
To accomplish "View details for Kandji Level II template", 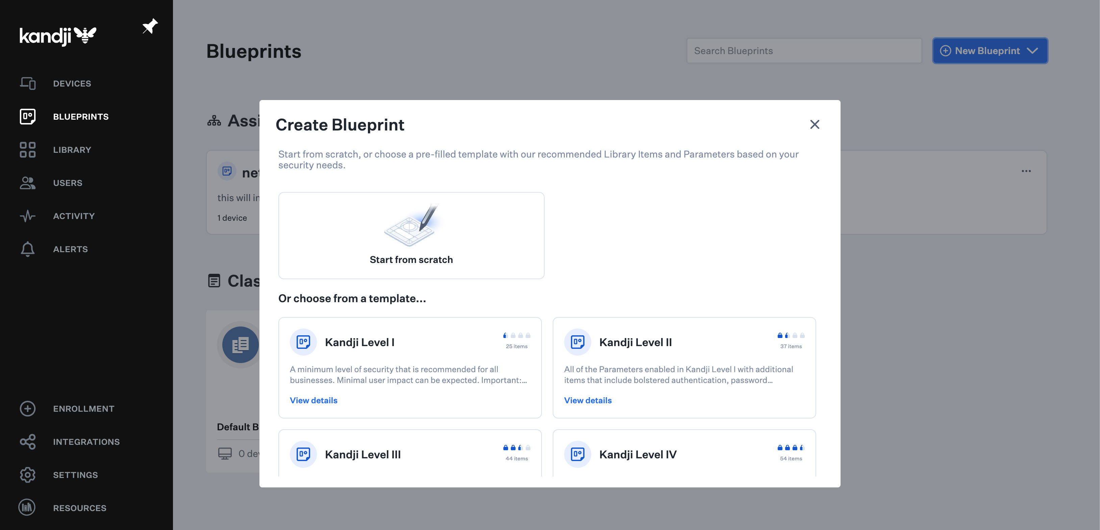I will [587, 400].
